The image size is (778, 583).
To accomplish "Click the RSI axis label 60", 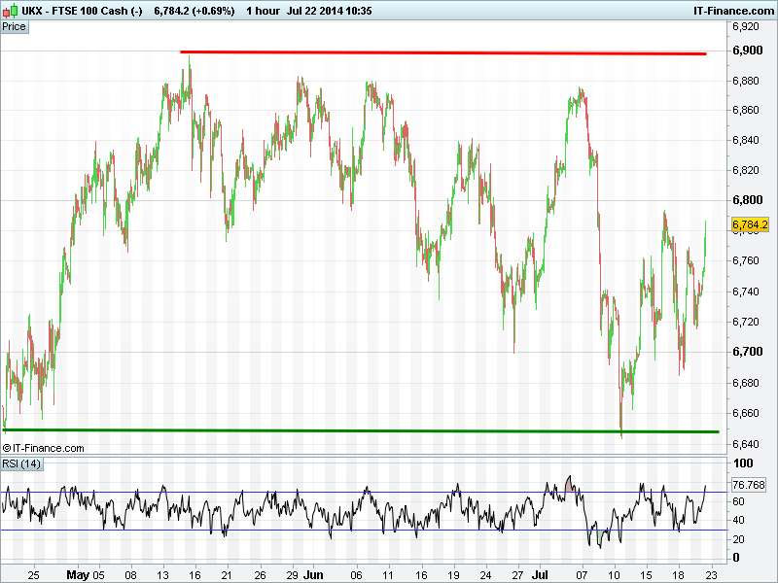I will 738,501.
